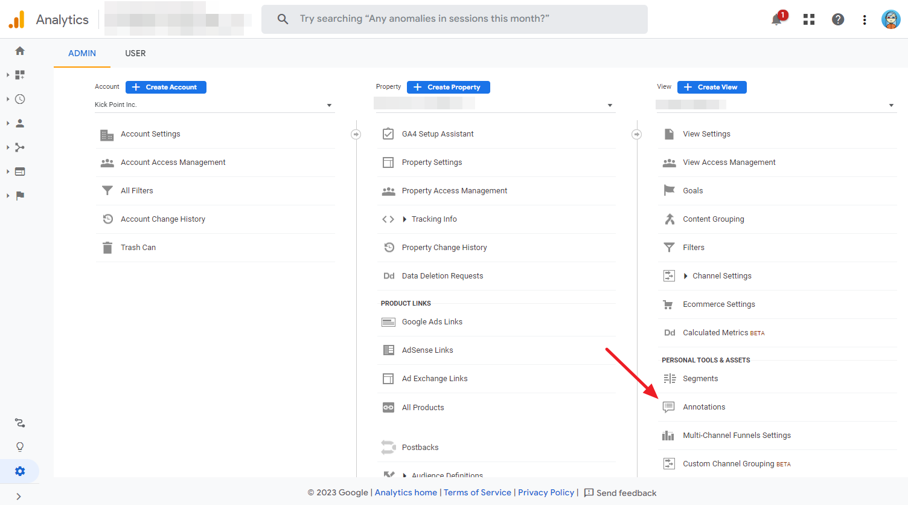The width and height of the screenshot is (908, 505).
Task: Click the arrow circle between Property and View
Action: [x=637, y=134]
